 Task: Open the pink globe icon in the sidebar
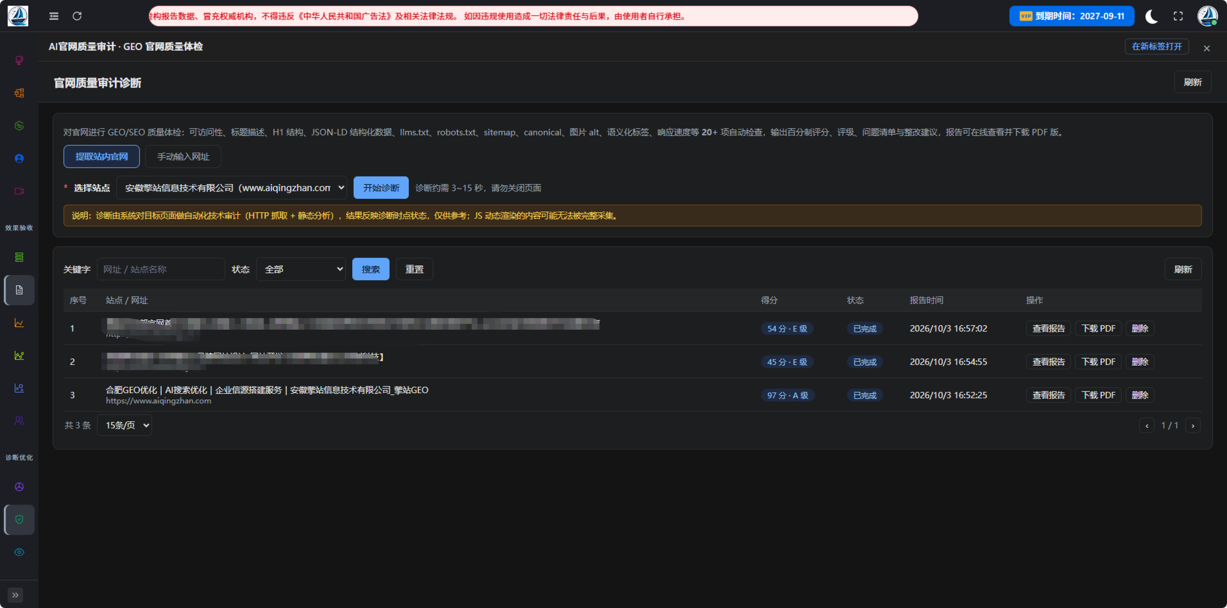point(19,60)
